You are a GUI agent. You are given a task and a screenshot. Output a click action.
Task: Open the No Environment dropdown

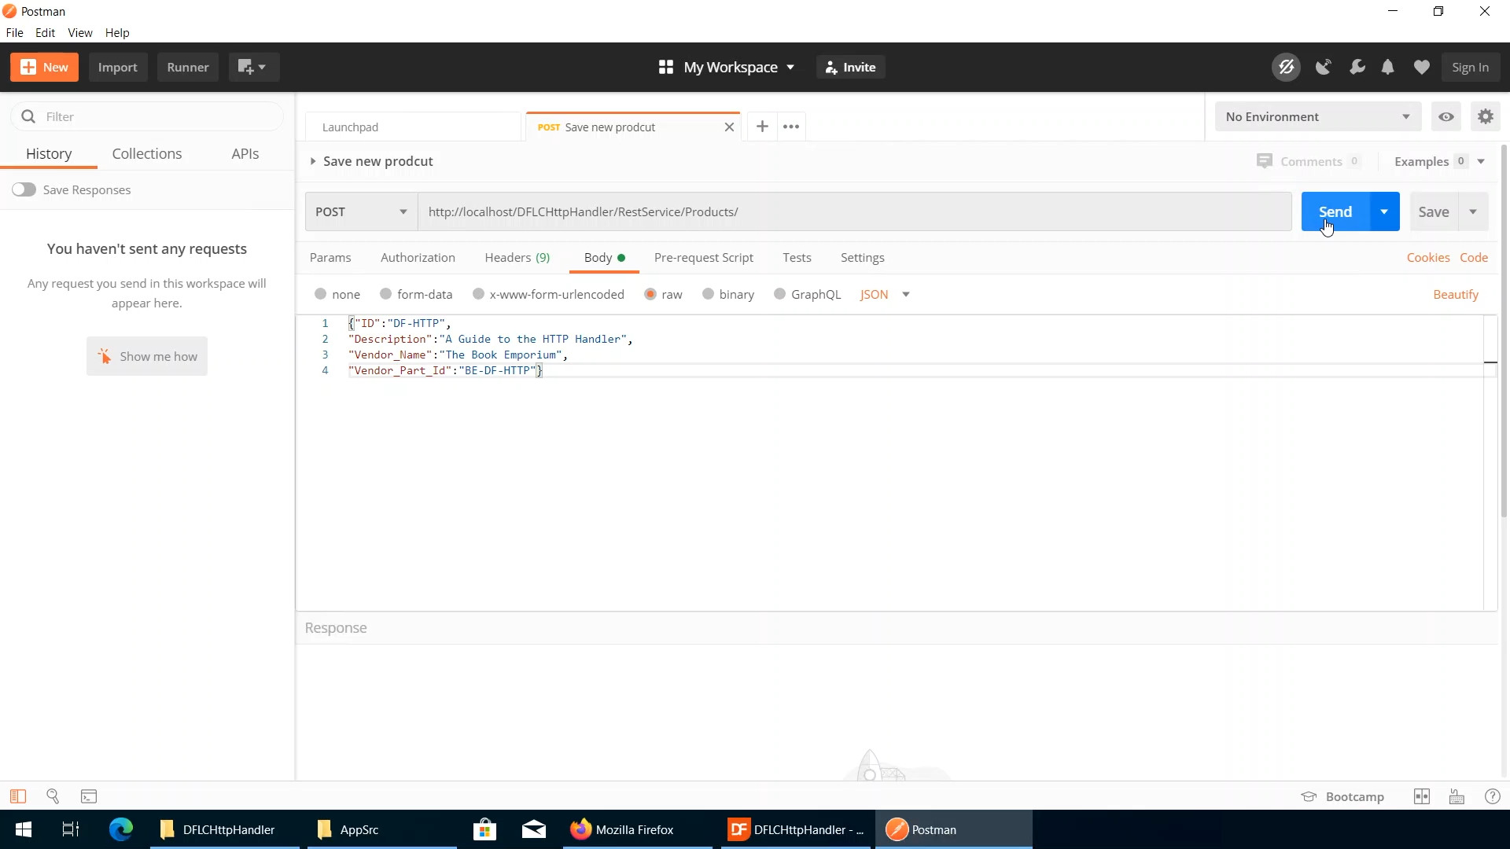click(1317, 117)
